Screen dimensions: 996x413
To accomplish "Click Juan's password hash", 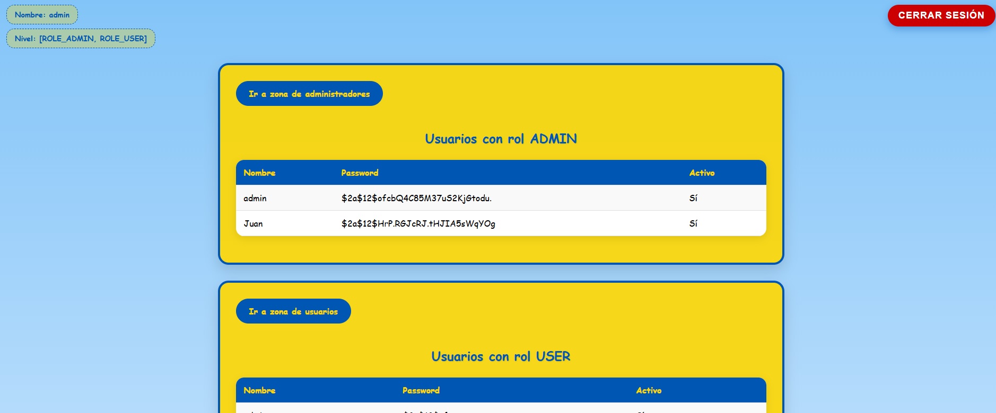I will click(418, 223).
